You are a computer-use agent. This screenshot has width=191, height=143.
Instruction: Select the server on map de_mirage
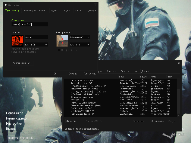pos(120,94)
